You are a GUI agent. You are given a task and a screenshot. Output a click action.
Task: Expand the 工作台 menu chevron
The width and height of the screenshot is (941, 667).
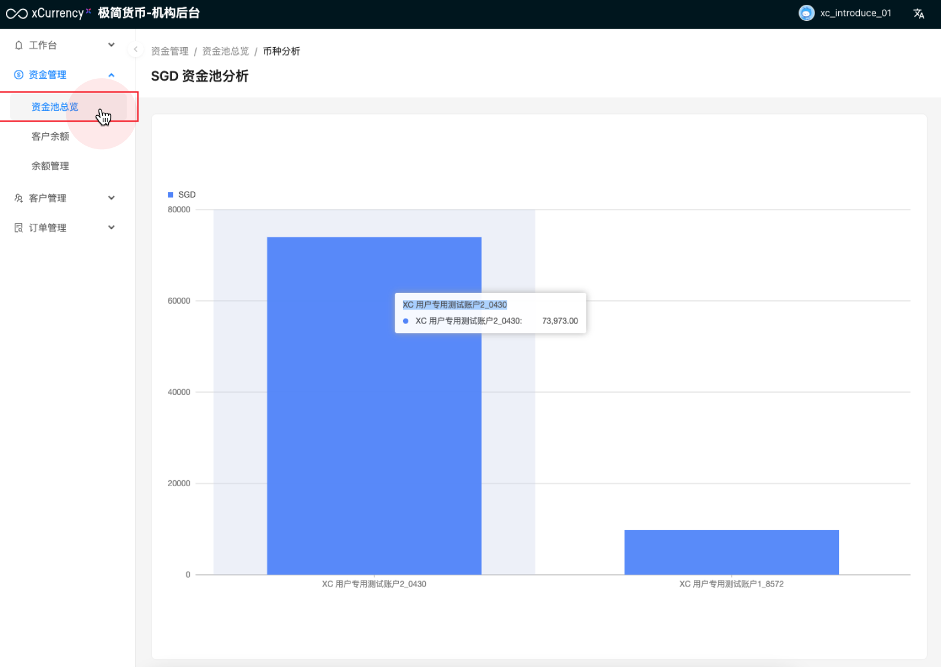[111, 45]
